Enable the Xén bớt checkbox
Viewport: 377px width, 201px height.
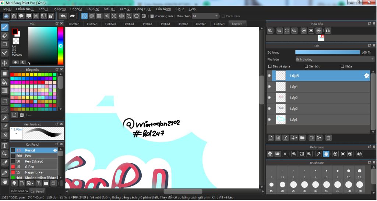click(x=306, y=66)
